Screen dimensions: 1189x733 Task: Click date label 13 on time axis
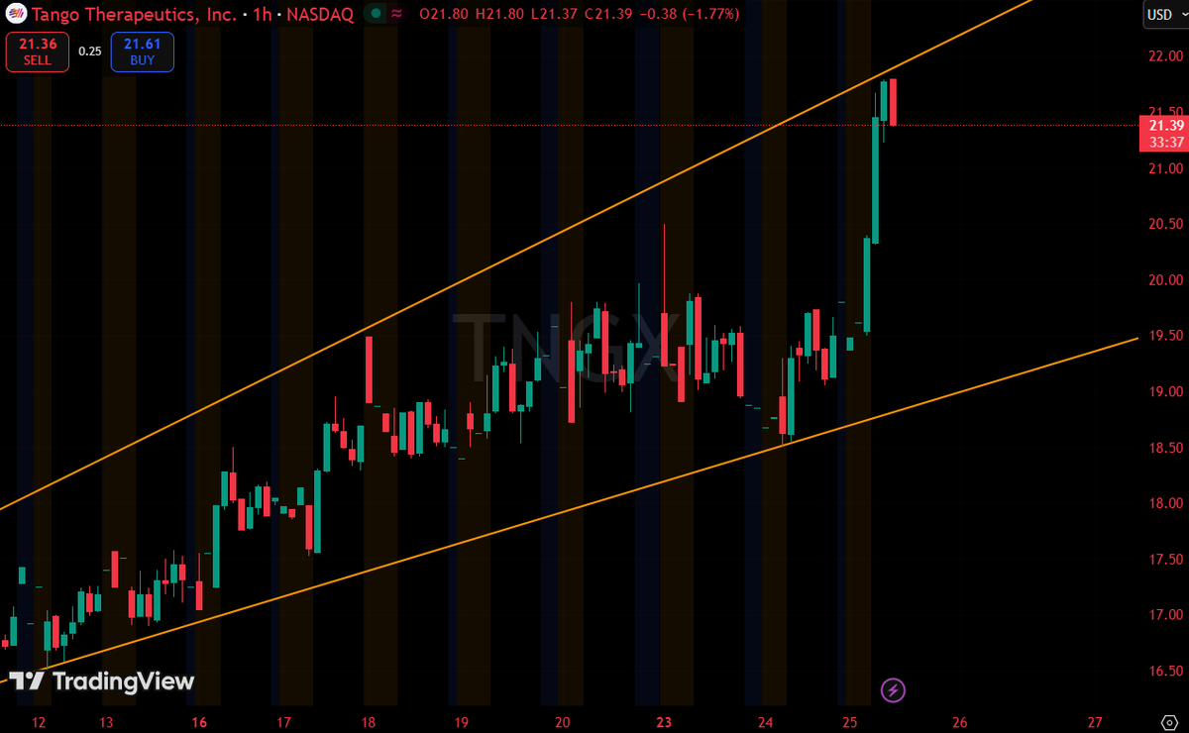(x=108, y=722)
